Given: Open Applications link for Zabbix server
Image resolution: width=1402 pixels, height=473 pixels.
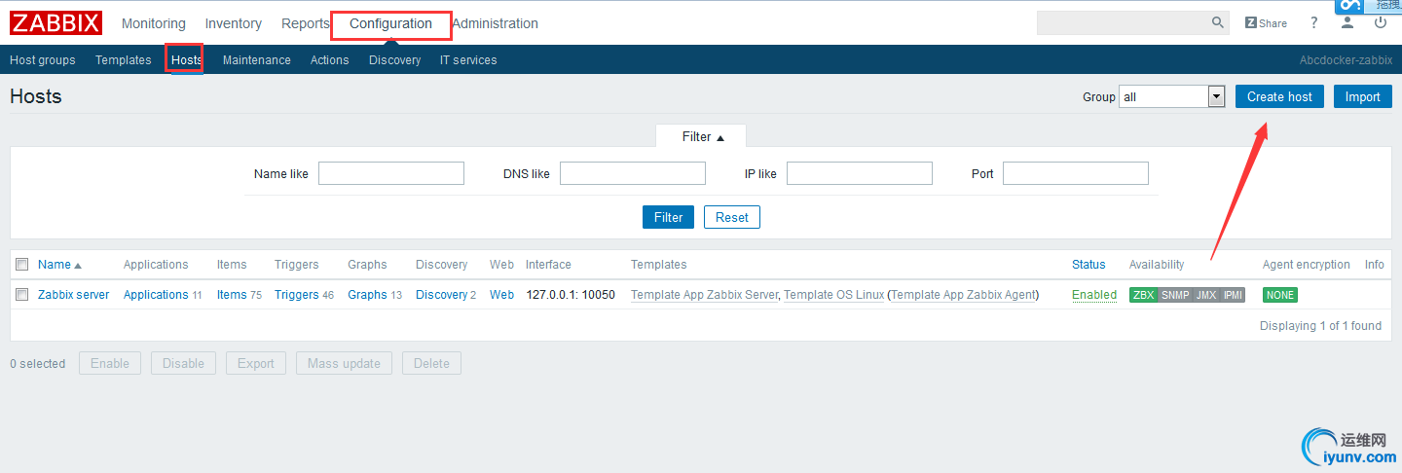Looking at the screenshot, I should (156, 295).
